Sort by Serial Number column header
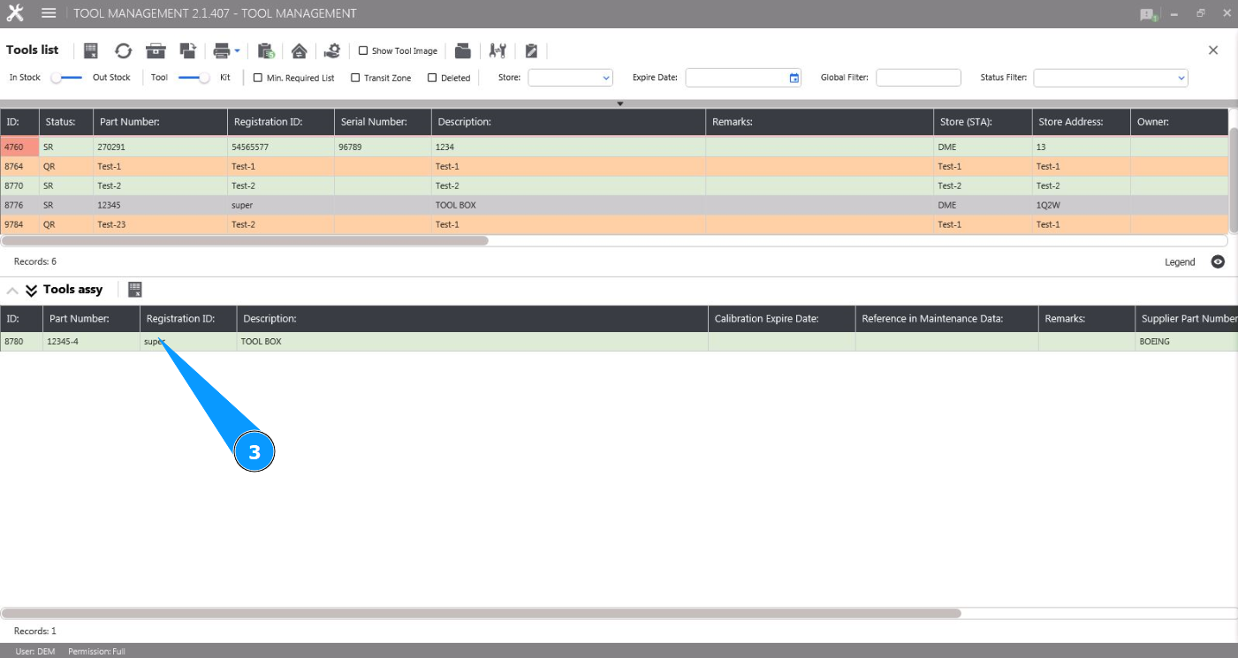 pyautogui.click(x=383, y=122)
